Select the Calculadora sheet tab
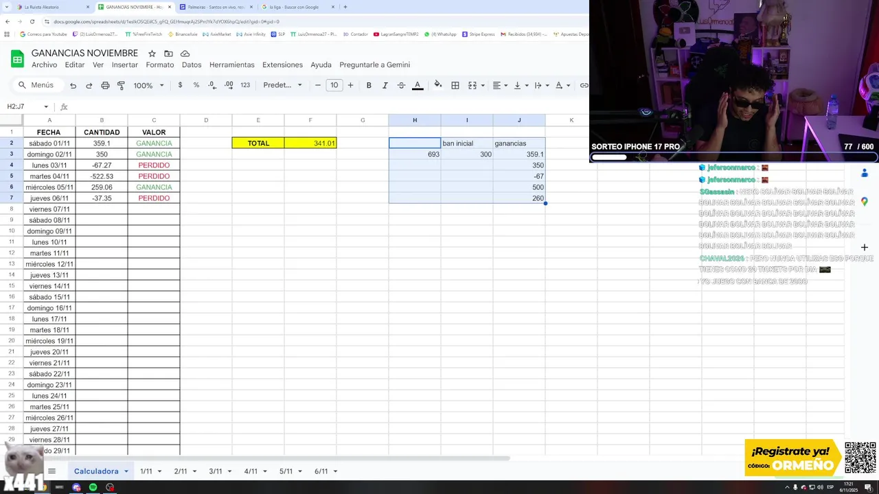 point(96,471)
